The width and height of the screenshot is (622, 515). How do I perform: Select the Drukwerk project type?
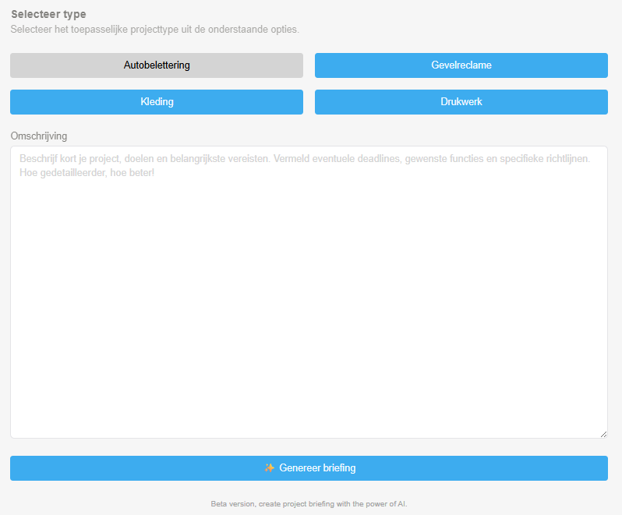(x=461, y=102)
